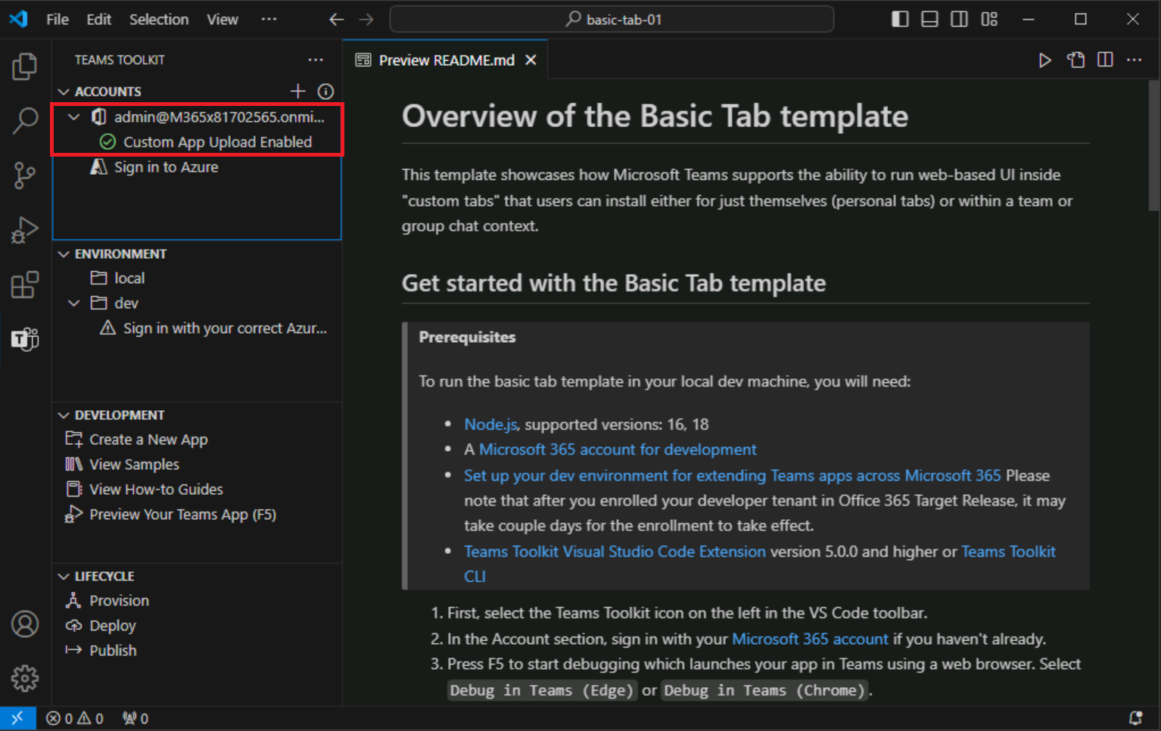Click Publish in Lifecycle
The width and height of the screenshot is (1161, 731).
(113, 651)
